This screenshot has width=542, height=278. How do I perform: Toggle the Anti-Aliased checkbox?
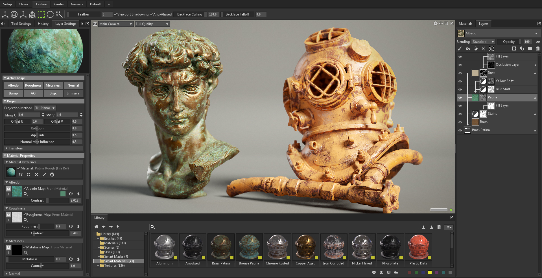152,14
